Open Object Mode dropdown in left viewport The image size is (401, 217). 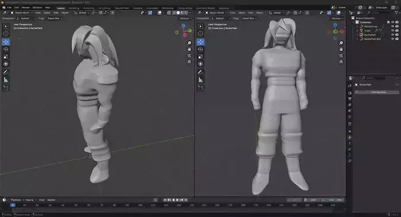[21, 13]
